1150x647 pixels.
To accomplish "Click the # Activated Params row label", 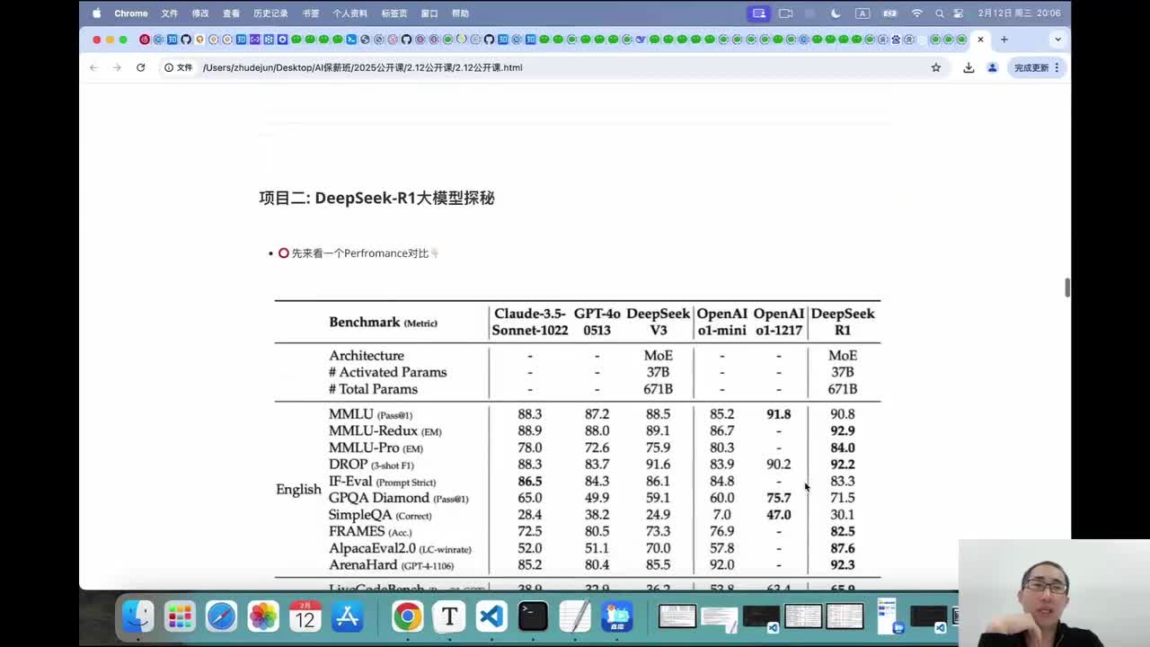I will 387,372.
